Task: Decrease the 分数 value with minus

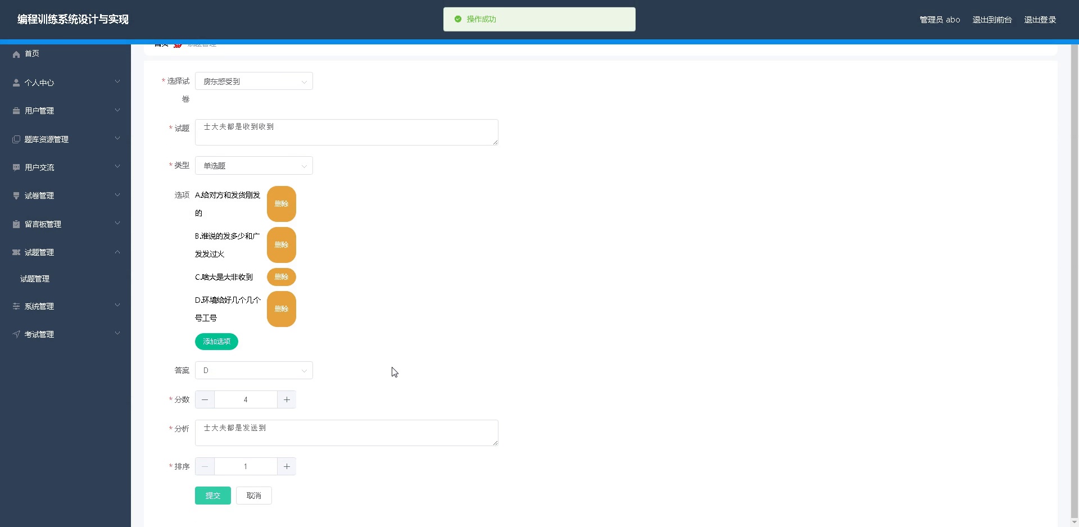Action: click(x=205, y=399)
